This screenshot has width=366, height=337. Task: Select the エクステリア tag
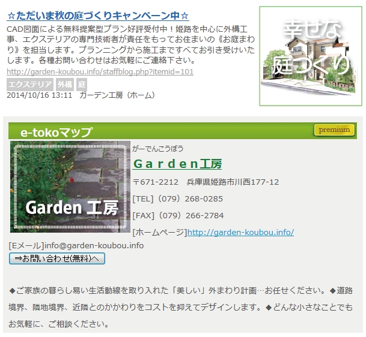click(x=30, y=85)
